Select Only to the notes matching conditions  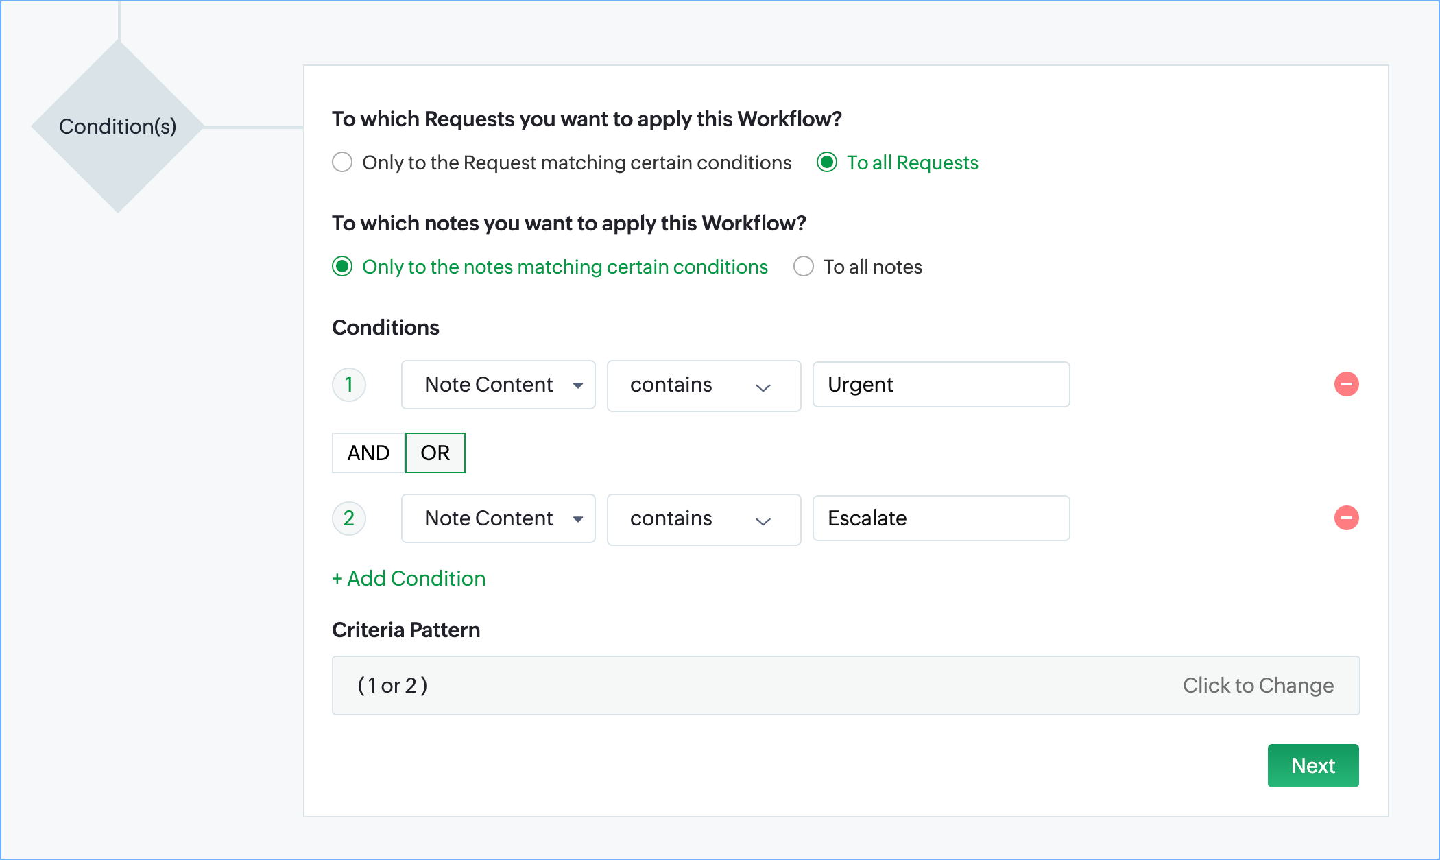342,267
